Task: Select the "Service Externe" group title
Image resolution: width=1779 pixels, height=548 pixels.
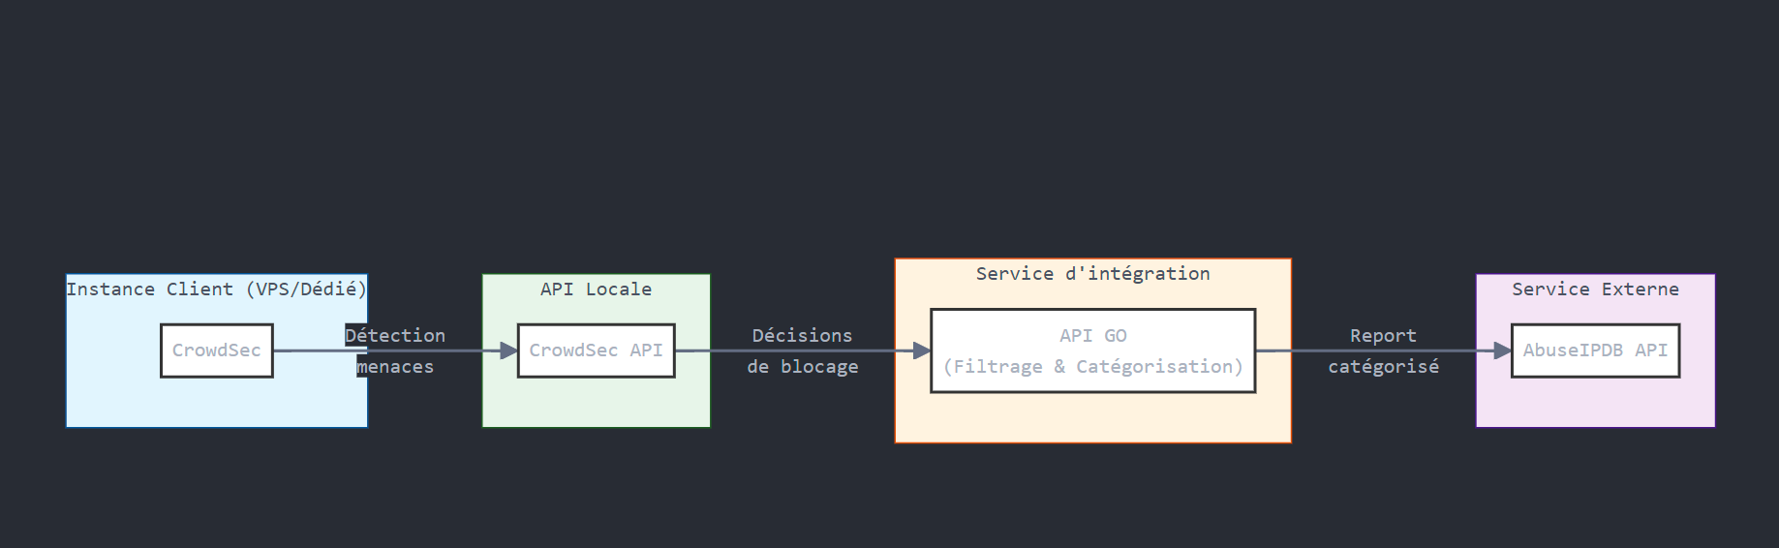Action: [1595, 289]
